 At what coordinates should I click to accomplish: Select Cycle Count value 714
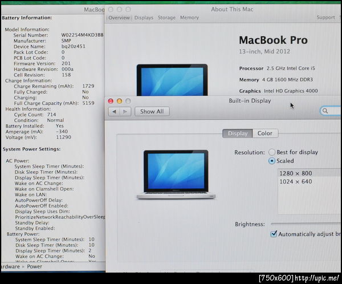[51, 115]
